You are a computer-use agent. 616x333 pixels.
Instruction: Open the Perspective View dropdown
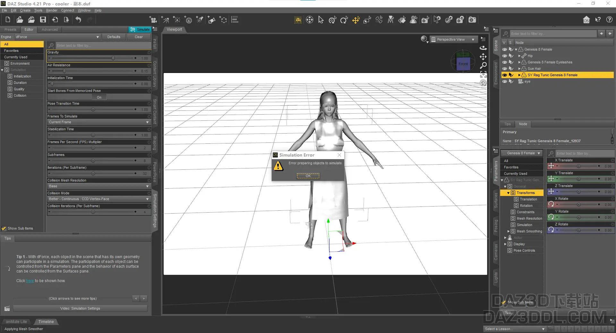coord(453,39)
